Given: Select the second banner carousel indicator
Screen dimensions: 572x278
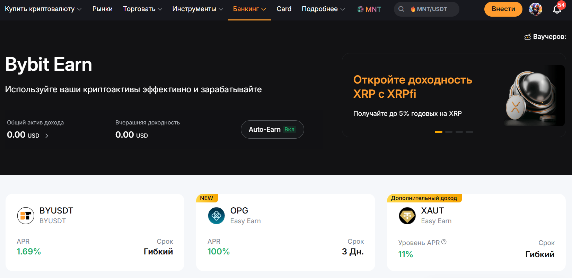Looking at the screenshot, I should coord(449,132).
